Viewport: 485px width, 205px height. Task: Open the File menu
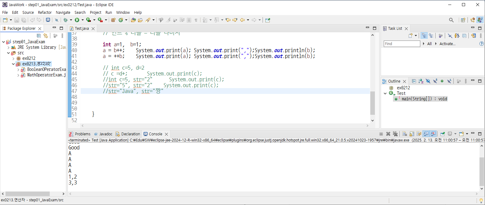(5, 12)
